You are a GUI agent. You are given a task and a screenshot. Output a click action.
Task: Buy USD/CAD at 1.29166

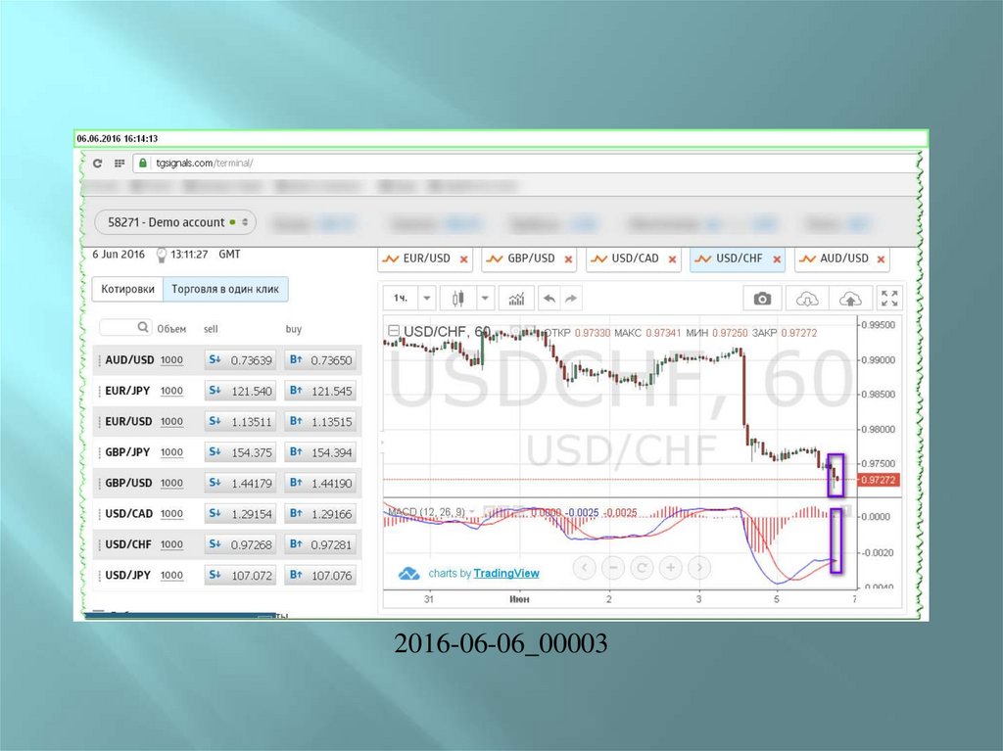coord(320,513)
